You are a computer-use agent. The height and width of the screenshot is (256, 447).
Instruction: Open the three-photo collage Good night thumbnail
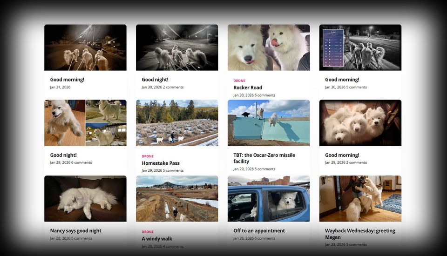[85, 123]
